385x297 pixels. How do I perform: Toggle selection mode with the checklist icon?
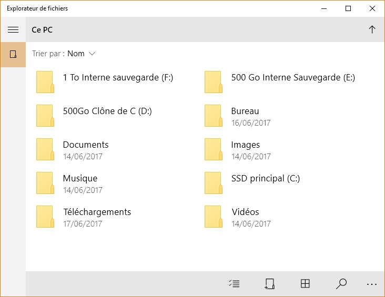(234, 284)
